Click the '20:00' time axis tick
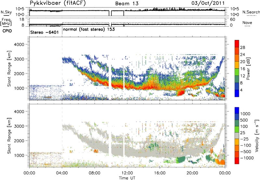This screenshot has width=260, height=180. [192, 173]
